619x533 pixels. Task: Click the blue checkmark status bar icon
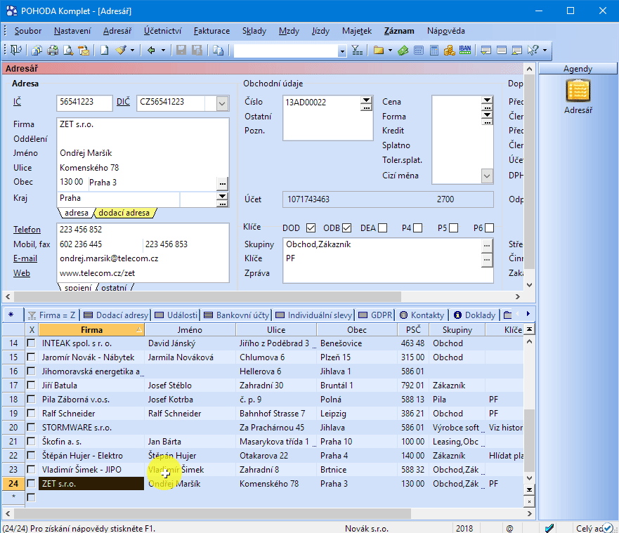(549, 528)
